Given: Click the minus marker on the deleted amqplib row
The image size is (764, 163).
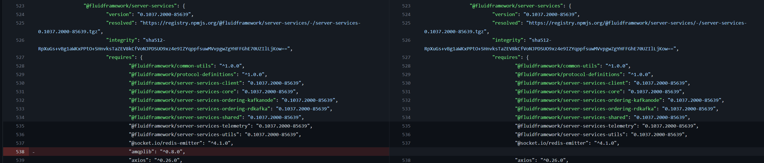Looking at the screenshot, I should click(33, 152).
